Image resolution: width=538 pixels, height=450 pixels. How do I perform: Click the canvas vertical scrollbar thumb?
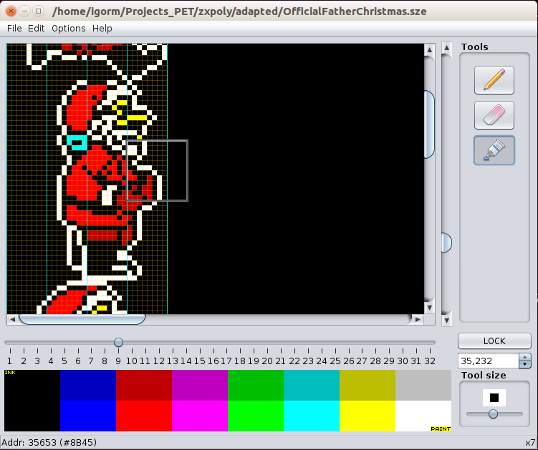click(430, 124)
